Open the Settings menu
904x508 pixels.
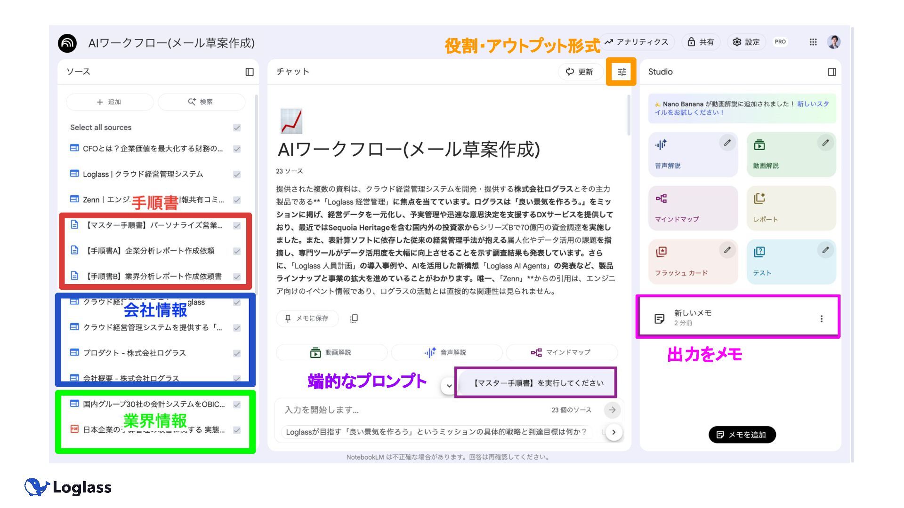746,42
